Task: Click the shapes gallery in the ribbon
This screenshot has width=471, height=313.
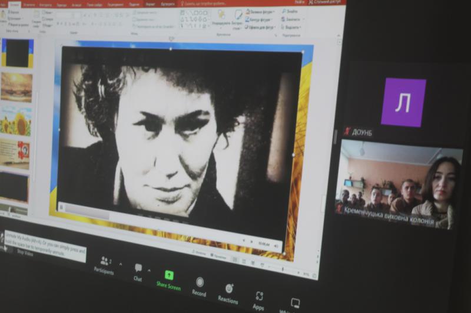Action: pyautogui.click(x=195, y=19)
